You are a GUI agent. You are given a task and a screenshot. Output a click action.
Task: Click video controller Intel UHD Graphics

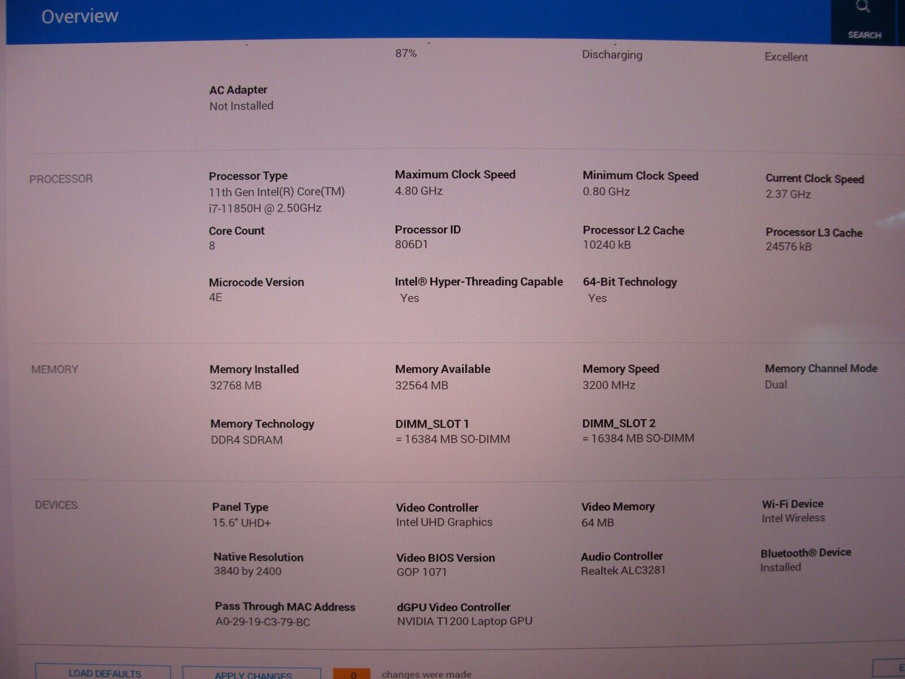pos(444,522)
